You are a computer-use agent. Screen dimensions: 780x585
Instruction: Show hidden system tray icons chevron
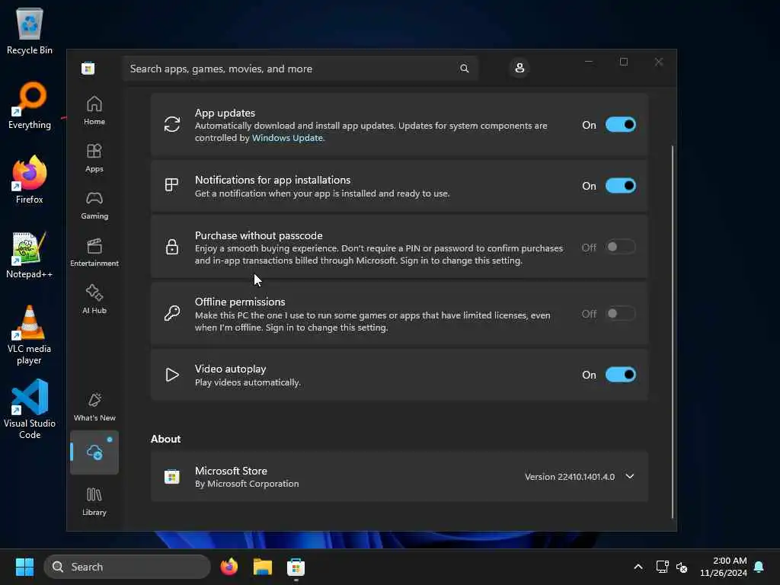coord(638,567)
